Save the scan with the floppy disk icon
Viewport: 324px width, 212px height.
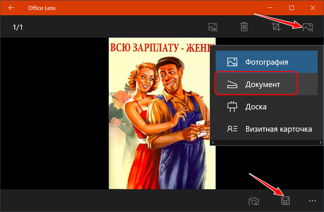point(285,201)
